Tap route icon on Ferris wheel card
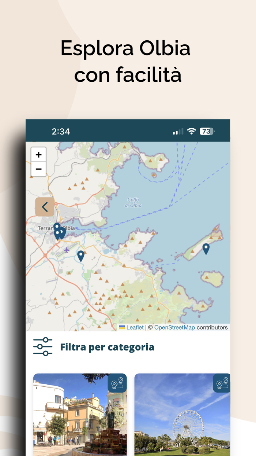 (222, 383)
